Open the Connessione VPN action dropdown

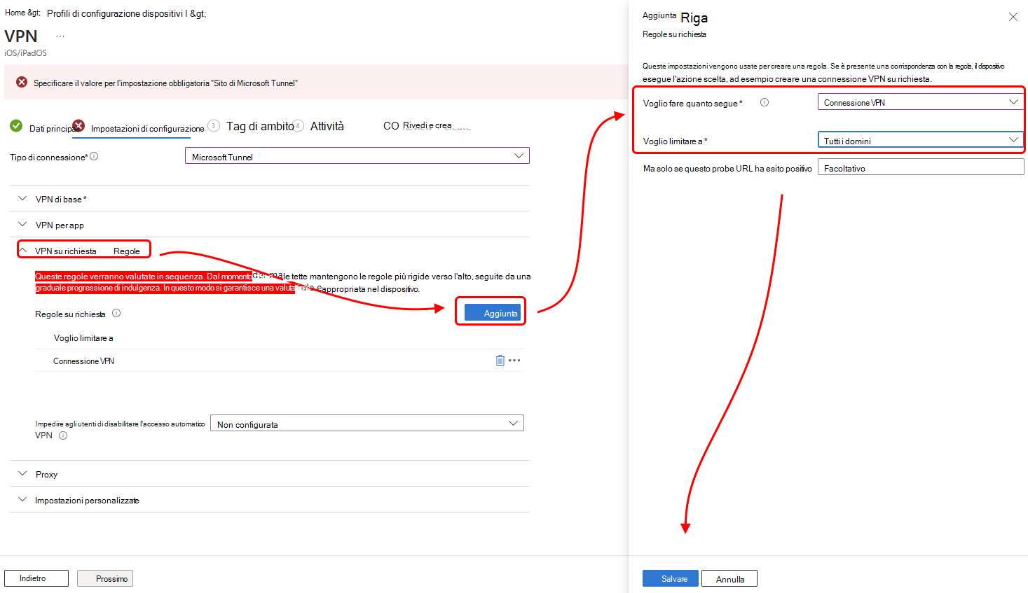[921, 102]
